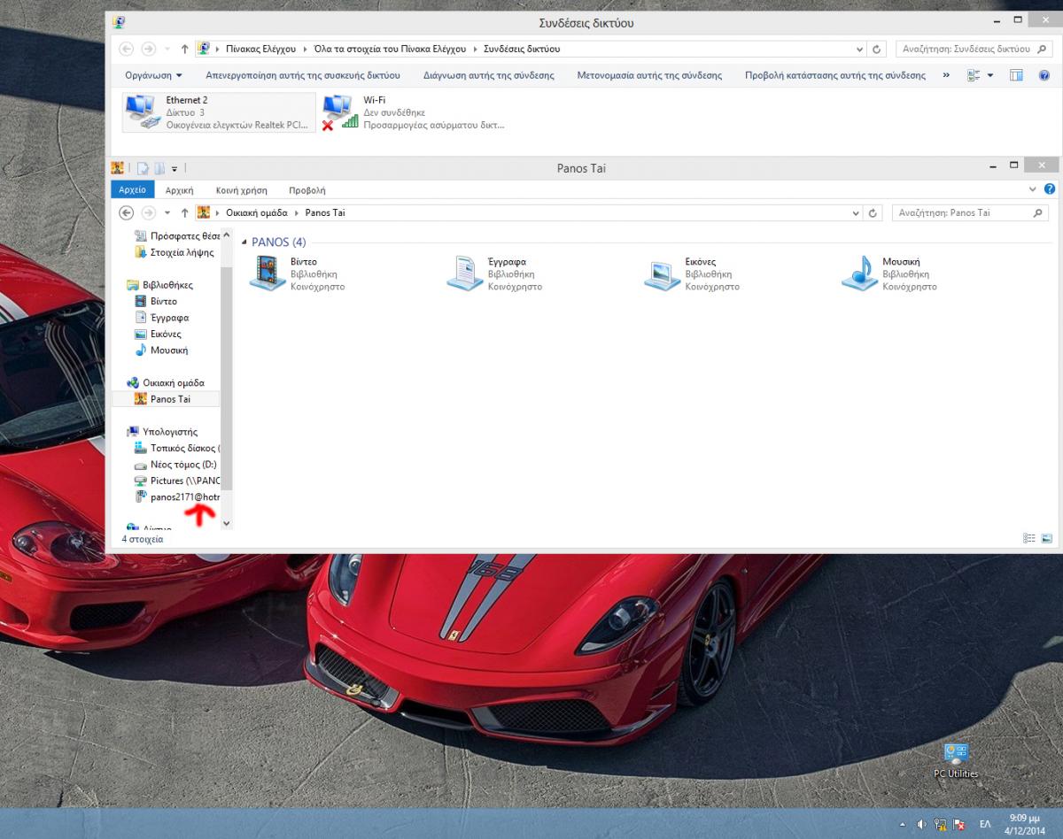Image resolution: width=1063 pixels, height=839 pixels.
Task: Open Action Center flag in system tray
Action: click(x=958, y=824)
